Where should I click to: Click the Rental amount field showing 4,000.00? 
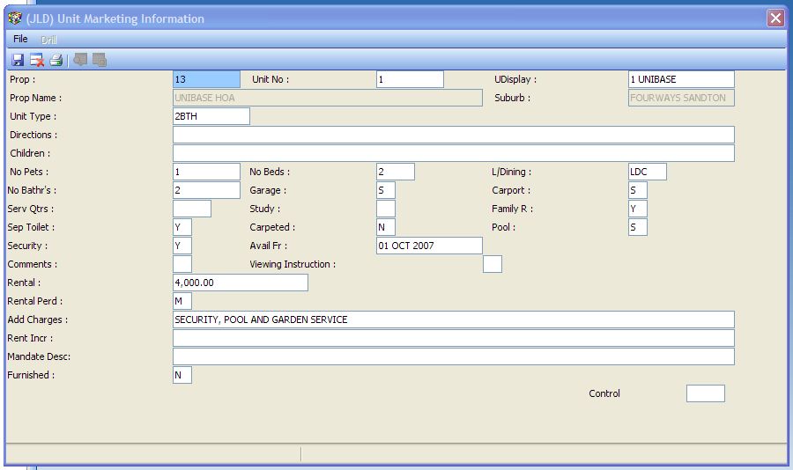point(241,283)
